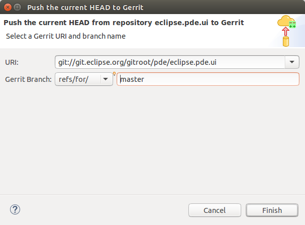
Task: Focus the master branch input field
Action: (x=208, y=79)
